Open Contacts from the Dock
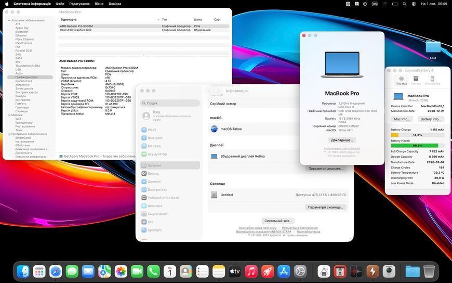This screenshot has height=283, width=452. point(186,272)
